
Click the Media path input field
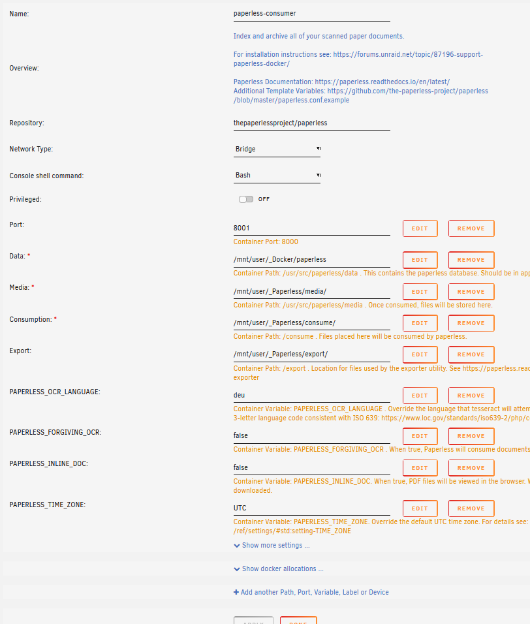coord(311,291)
